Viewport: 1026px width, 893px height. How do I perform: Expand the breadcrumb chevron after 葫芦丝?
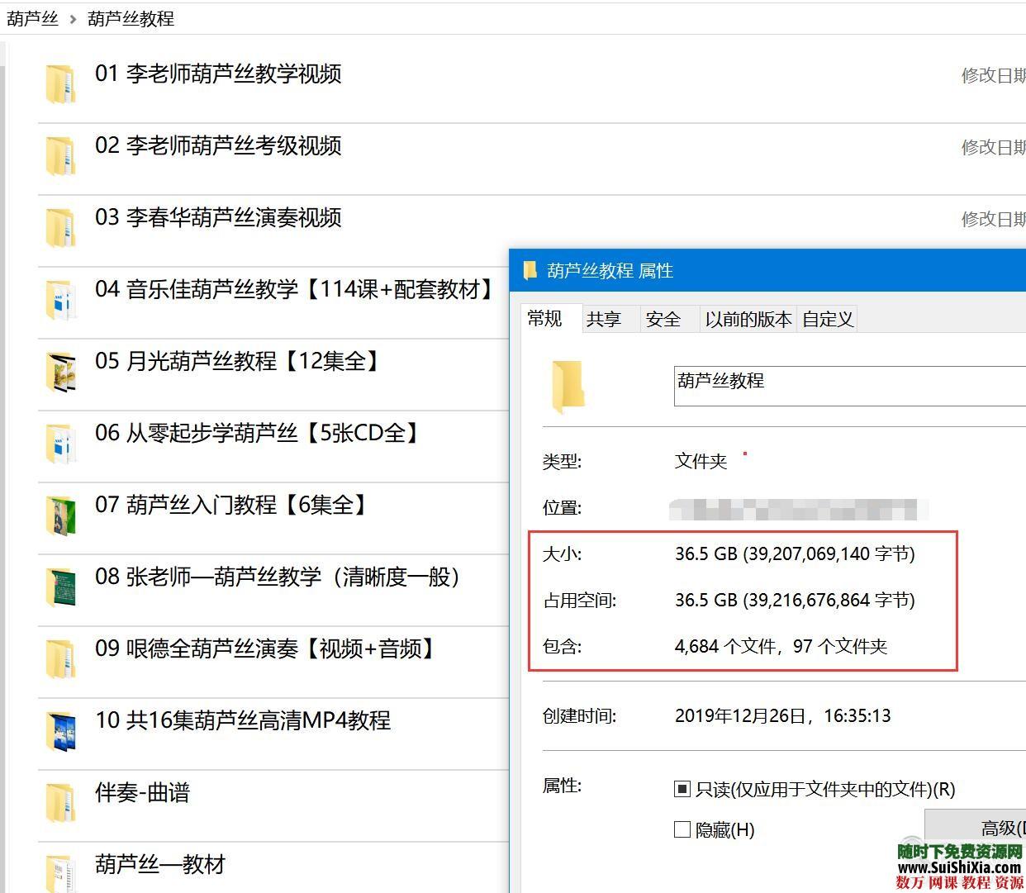(x=74, y=17)
